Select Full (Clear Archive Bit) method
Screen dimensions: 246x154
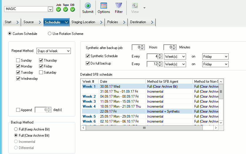click(x=16, y=135)
